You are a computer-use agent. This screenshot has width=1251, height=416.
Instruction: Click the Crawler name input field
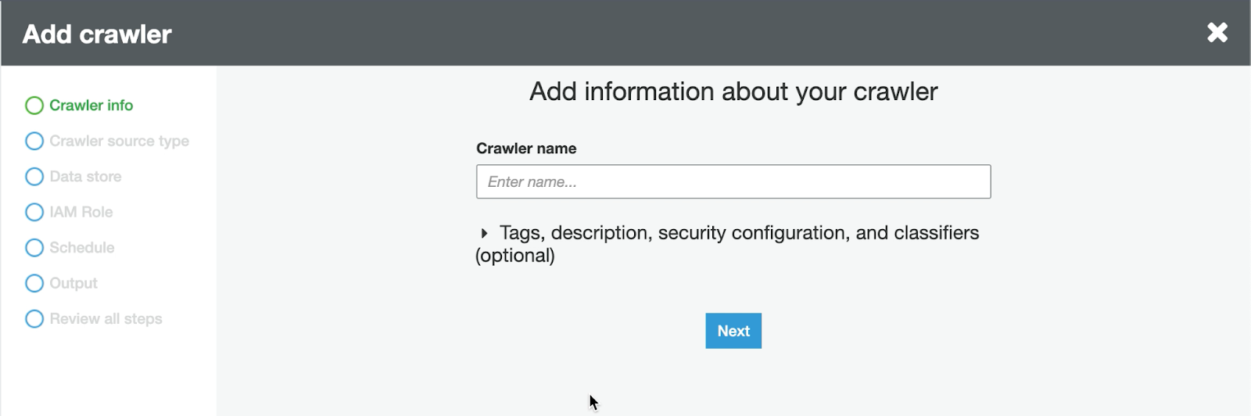point(733,181)
